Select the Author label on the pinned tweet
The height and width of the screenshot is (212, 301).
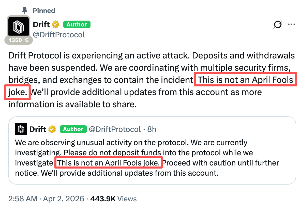(x=77, y=24)
